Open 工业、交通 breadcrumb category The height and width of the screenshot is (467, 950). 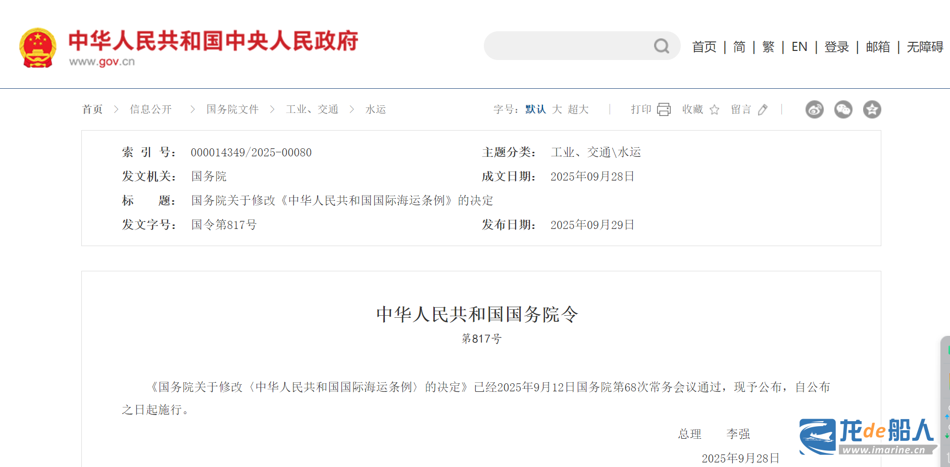(x=312, y=109)
